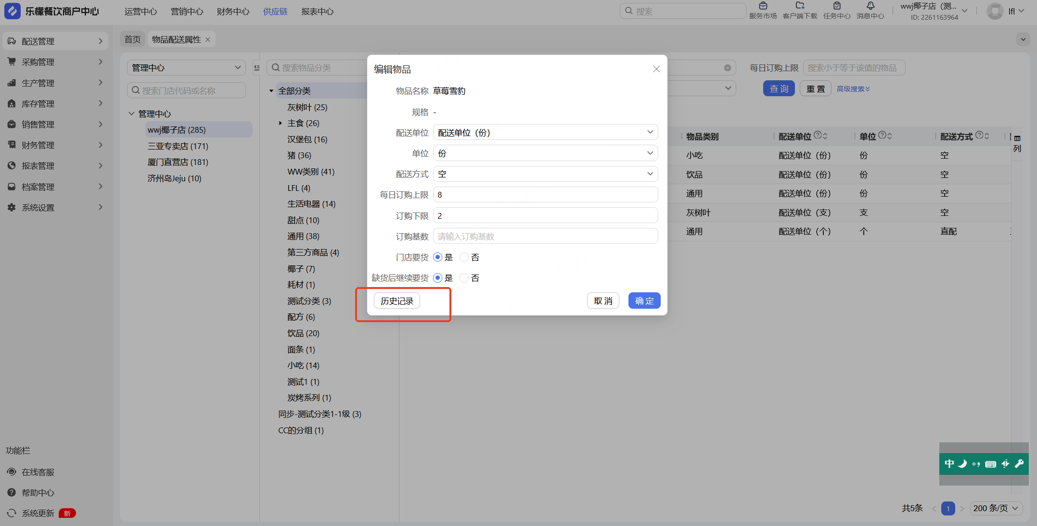The height and width of the screenshot is (526, 1037).
Task: Open the 报表中心 top menu
Action: pos(317,12)
